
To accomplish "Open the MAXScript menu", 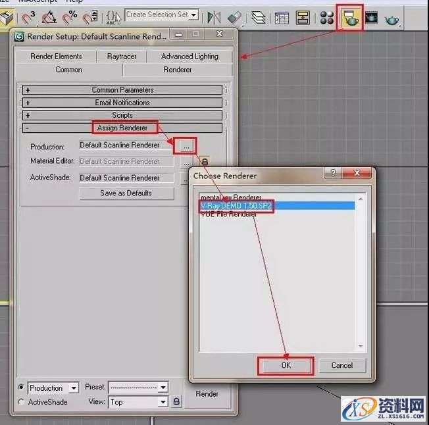I will pyautogui.click(x=38, y=1).
